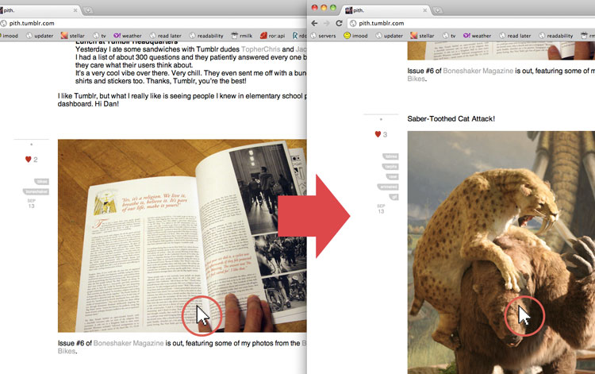Click the bikes tag in left window
Screen dimensions: 595x374
(41, 182)
